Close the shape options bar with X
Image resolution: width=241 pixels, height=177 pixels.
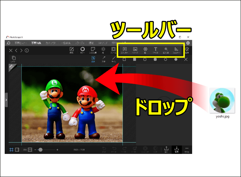click(x=186, y=59)
